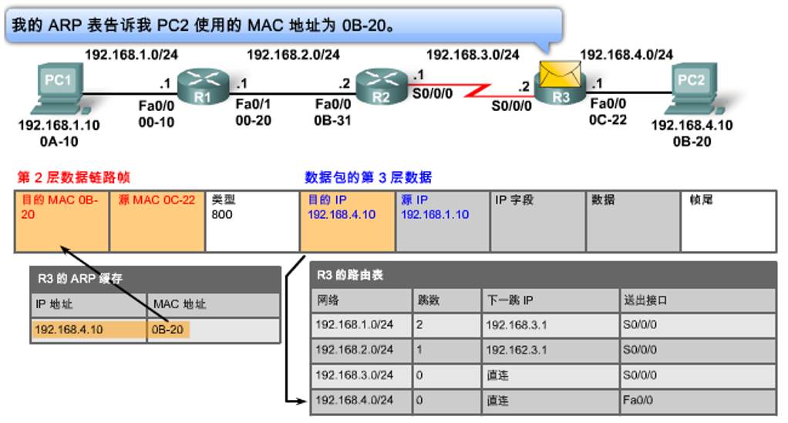Click the 192.168.2.0/24 network label

point(293,54)
